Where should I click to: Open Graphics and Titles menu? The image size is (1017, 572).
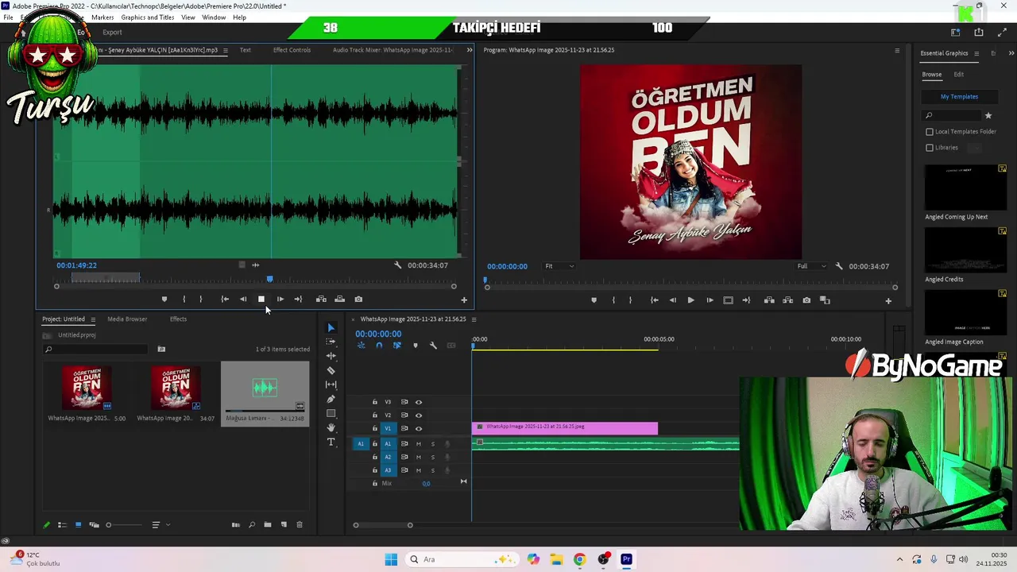click(x=148, y=17)
